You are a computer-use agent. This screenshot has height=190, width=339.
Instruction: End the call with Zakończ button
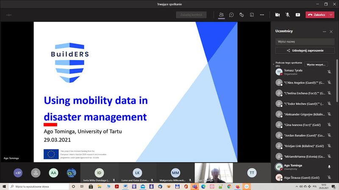point(317,15)
